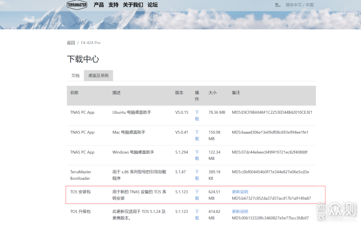The width and height of the screenshot is (361, 225).
Task: Switch to the 文档 tab
Action: click(75, 76)
